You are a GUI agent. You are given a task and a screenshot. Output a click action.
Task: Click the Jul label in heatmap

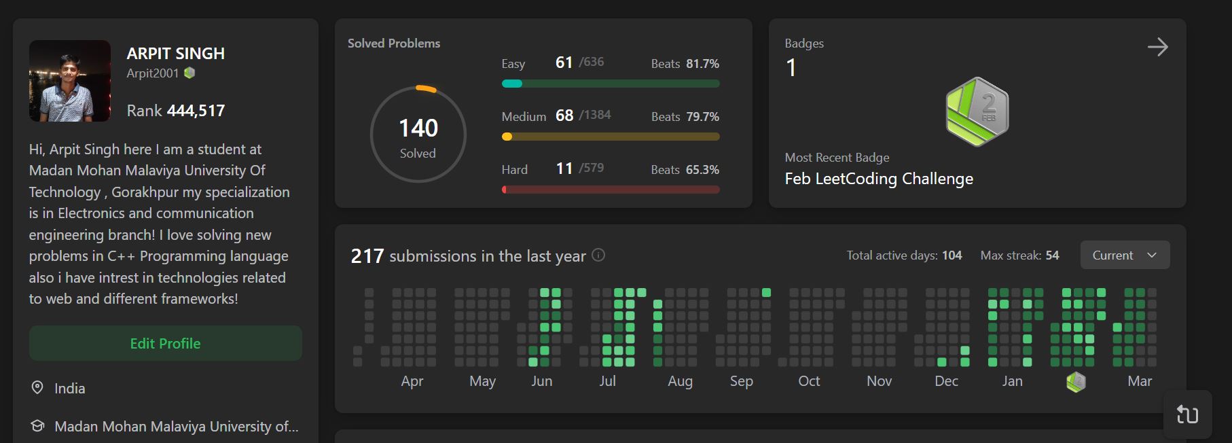607,381
